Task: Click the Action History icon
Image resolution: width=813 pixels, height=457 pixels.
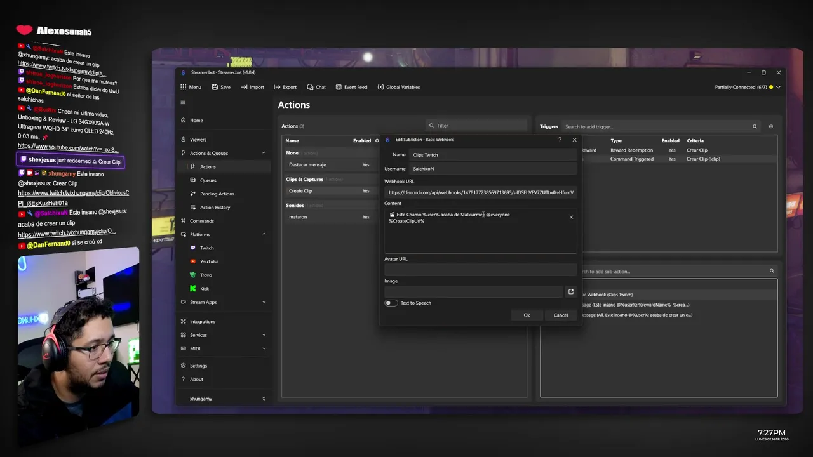Action: (x=194, y=208)
